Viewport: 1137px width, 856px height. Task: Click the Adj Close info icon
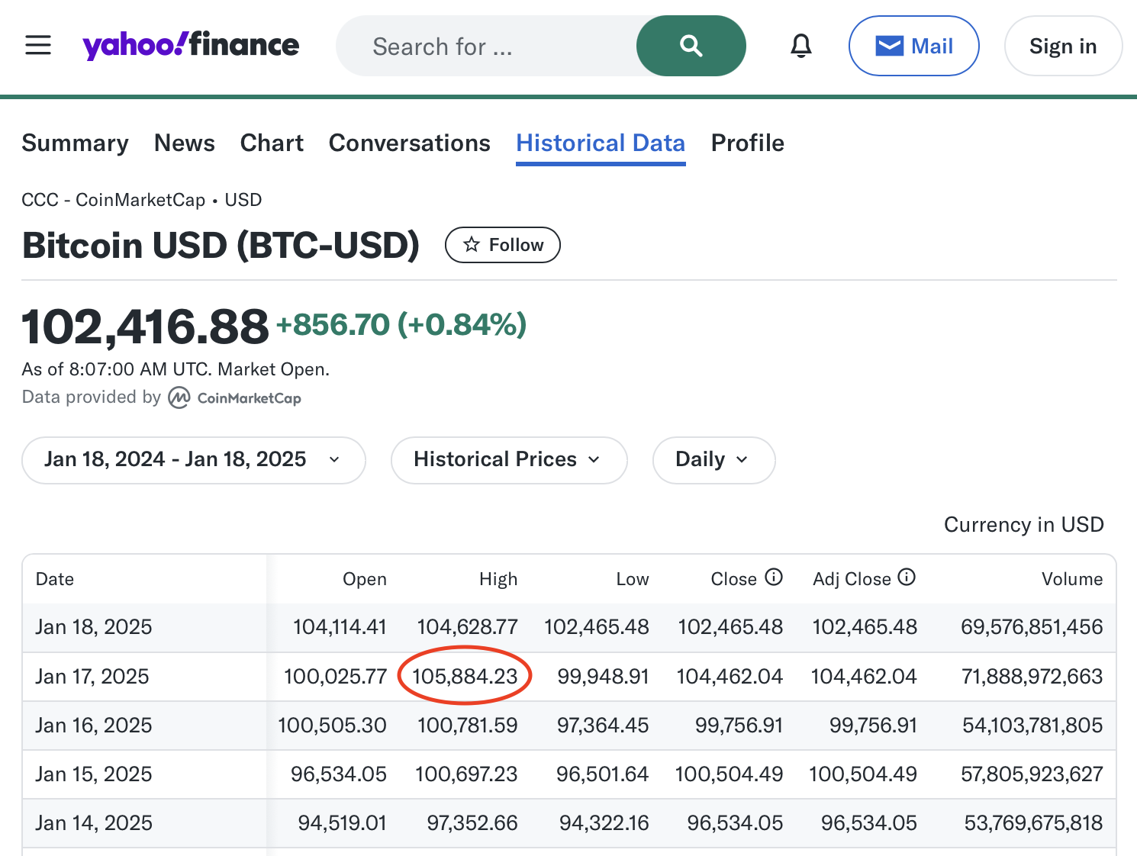tap(907, 578)
